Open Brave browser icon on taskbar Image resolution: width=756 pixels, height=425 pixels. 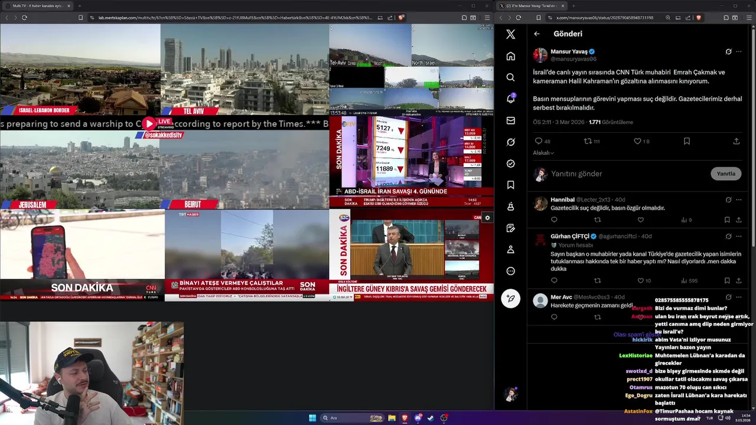coord(405,418)
